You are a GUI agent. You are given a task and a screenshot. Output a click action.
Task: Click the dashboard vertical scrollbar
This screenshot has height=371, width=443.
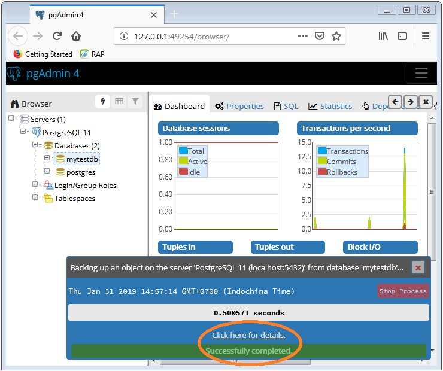(432, 192)
